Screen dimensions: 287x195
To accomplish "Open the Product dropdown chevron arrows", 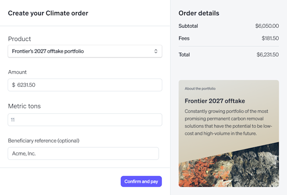I will point(156,51).
